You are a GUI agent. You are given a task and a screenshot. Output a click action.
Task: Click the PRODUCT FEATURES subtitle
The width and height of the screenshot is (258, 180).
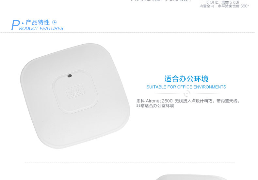[x=41, y=29]
